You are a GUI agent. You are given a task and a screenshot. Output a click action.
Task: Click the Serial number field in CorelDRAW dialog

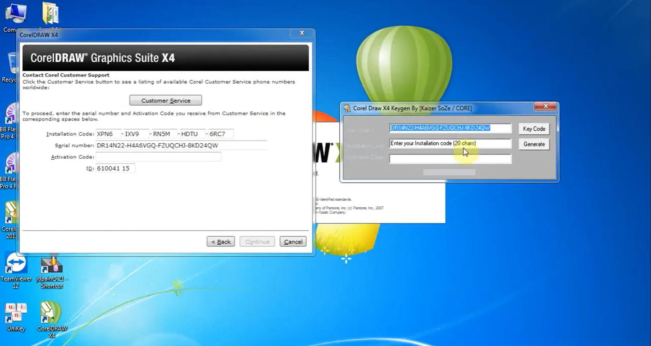181,145
